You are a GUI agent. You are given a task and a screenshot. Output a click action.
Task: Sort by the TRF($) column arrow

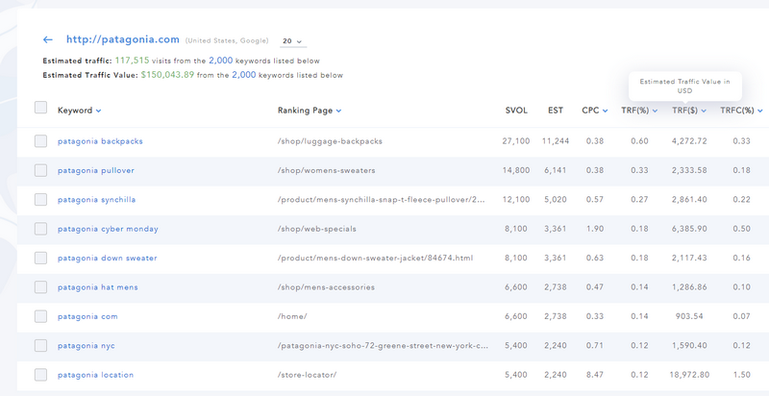tap(704, 111)
